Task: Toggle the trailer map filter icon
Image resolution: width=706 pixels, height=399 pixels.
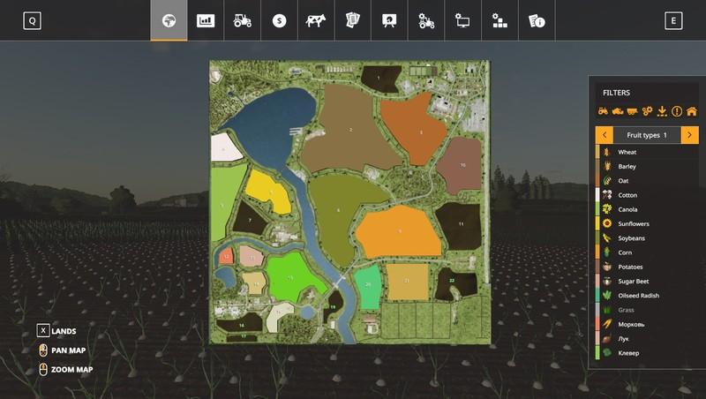Action: click(632, 111)
